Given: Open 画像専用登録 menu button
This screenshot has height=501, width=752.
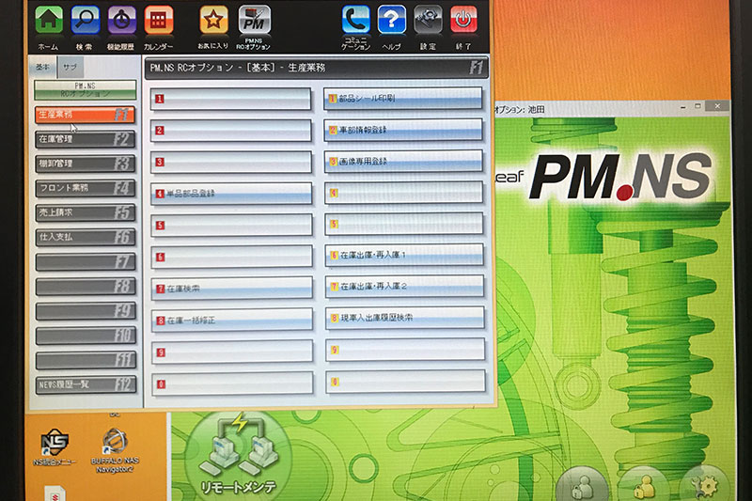Looking at the screenshot, I should click(404, 162).
